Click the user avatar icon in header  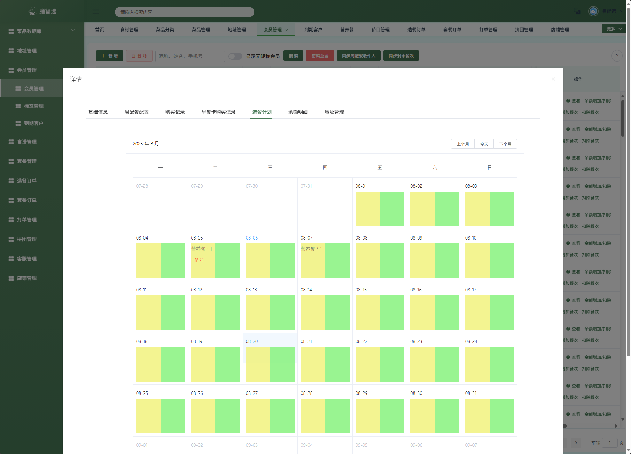coord(593,11)
